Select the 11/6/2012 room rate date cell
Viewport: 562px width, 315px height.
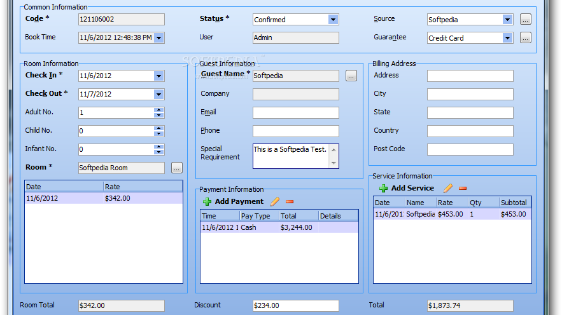(64, 198)
